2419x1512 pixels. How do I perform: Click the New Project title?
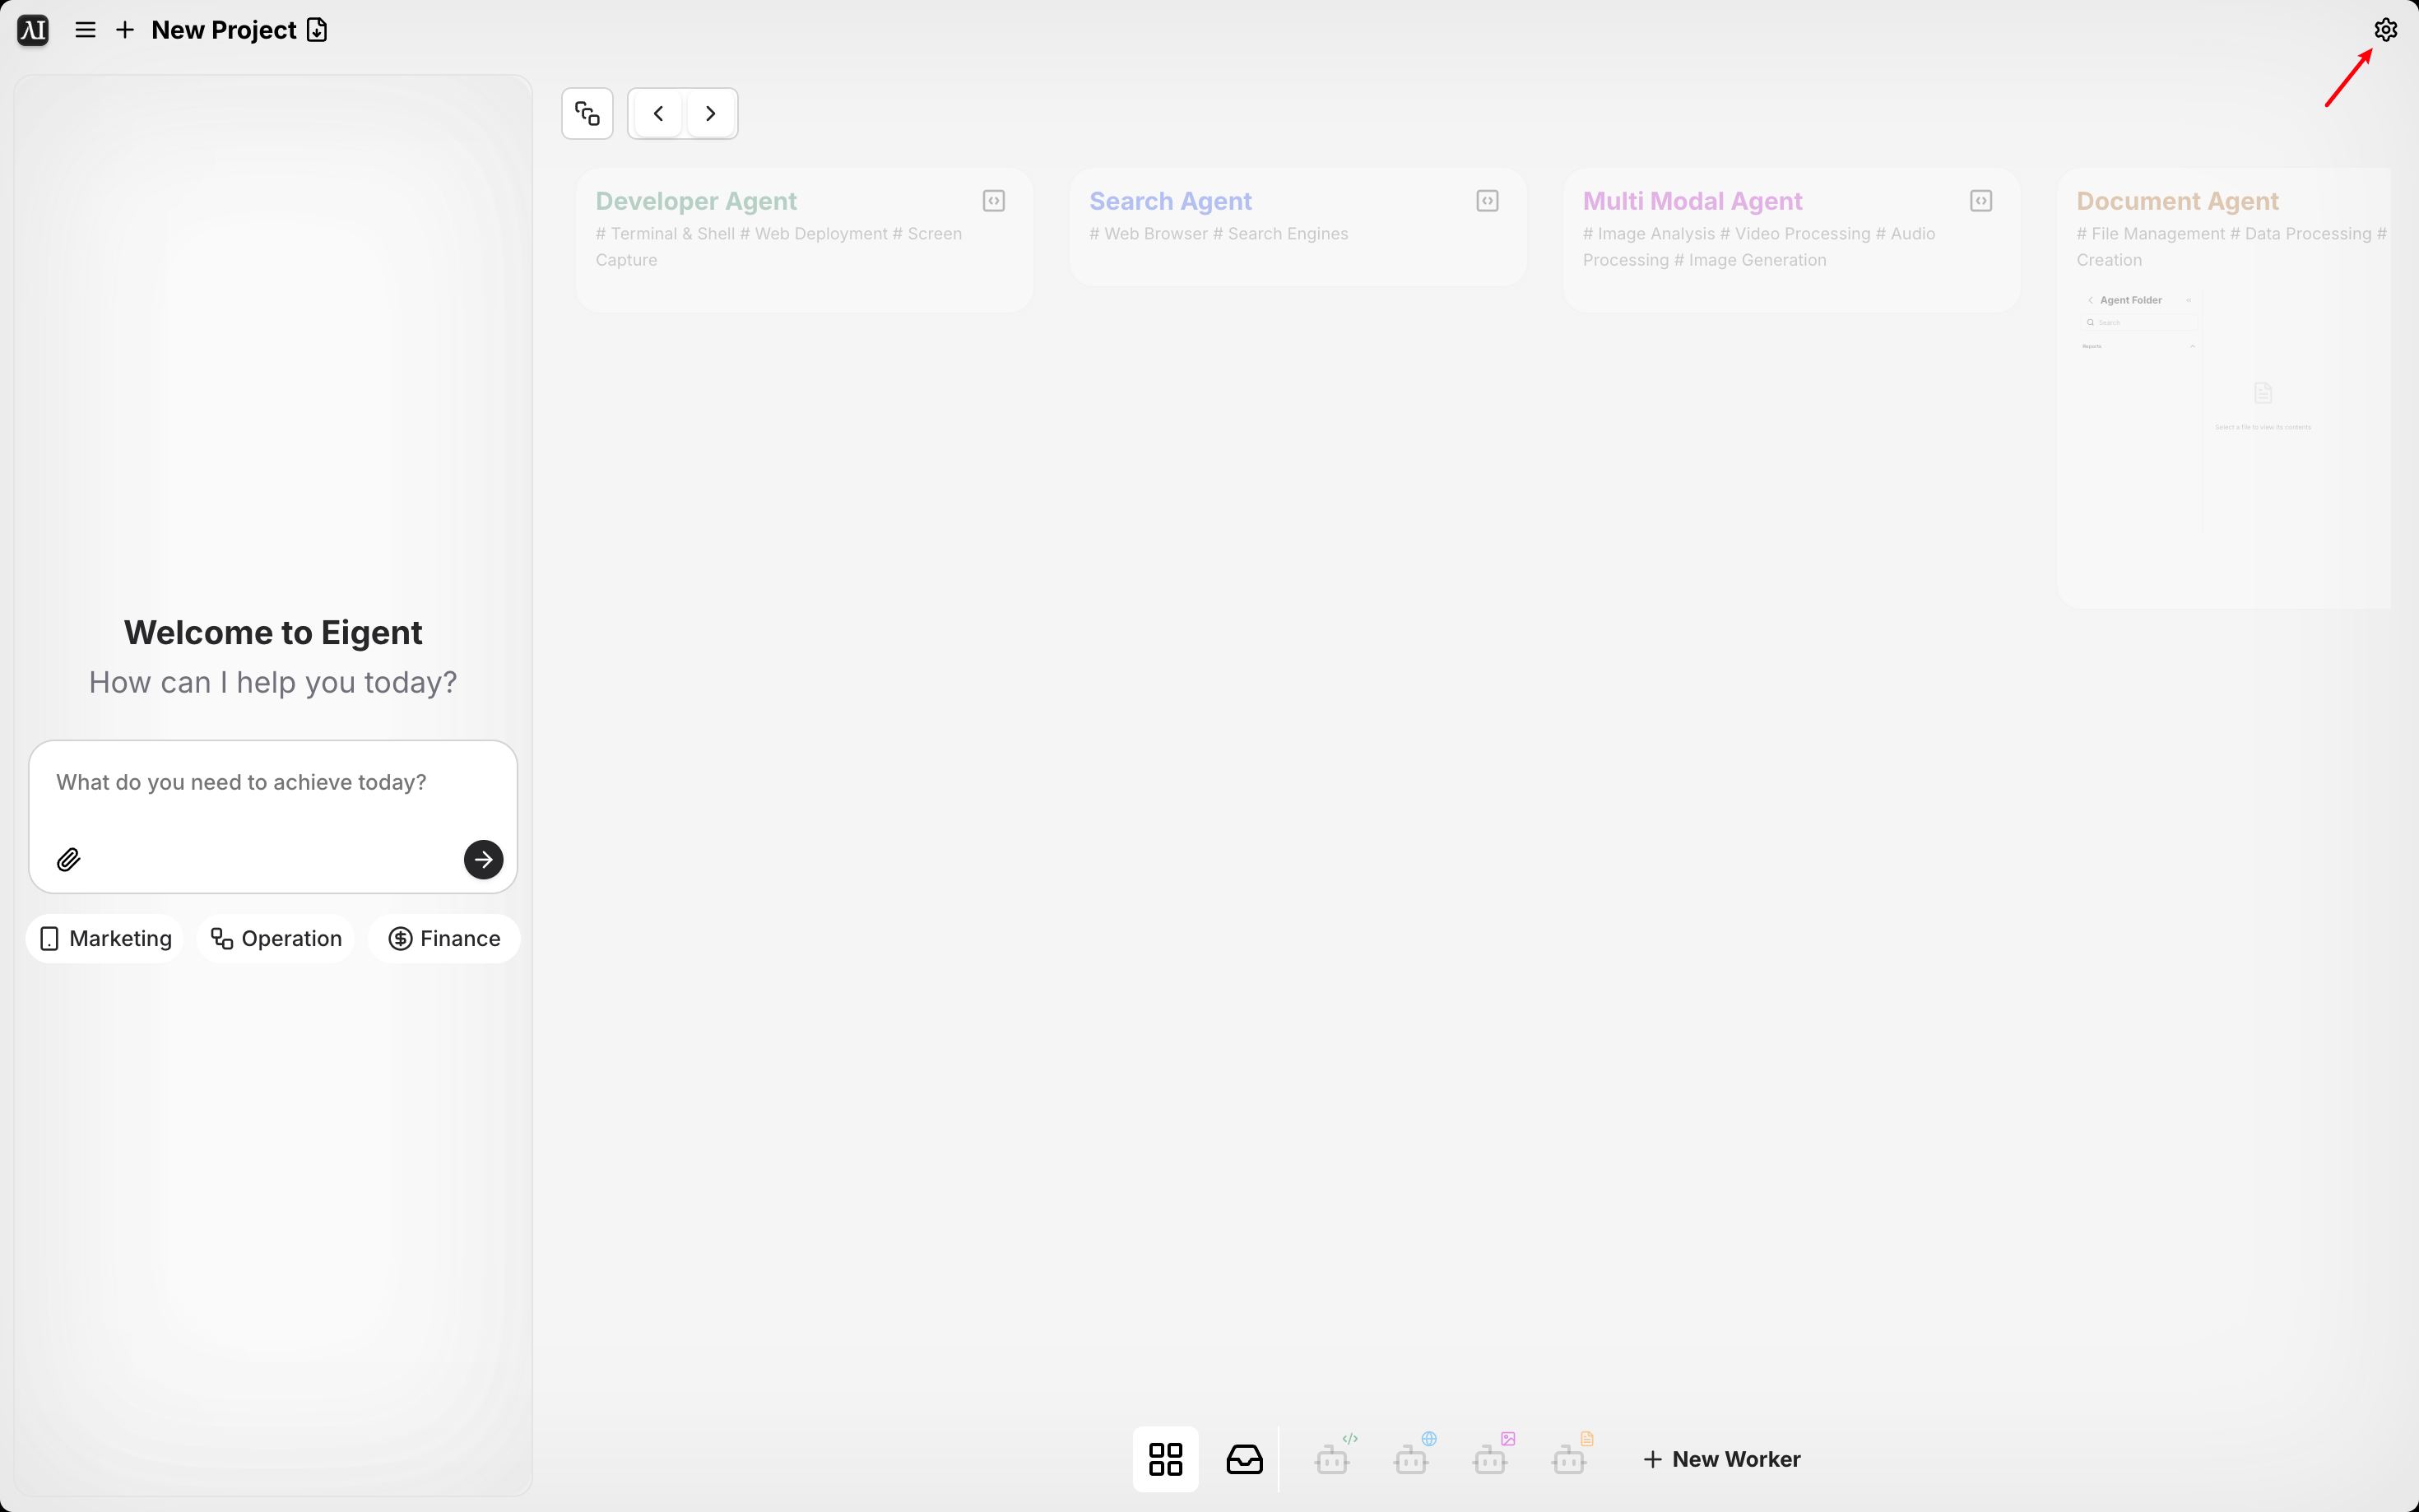pos(224,30)
